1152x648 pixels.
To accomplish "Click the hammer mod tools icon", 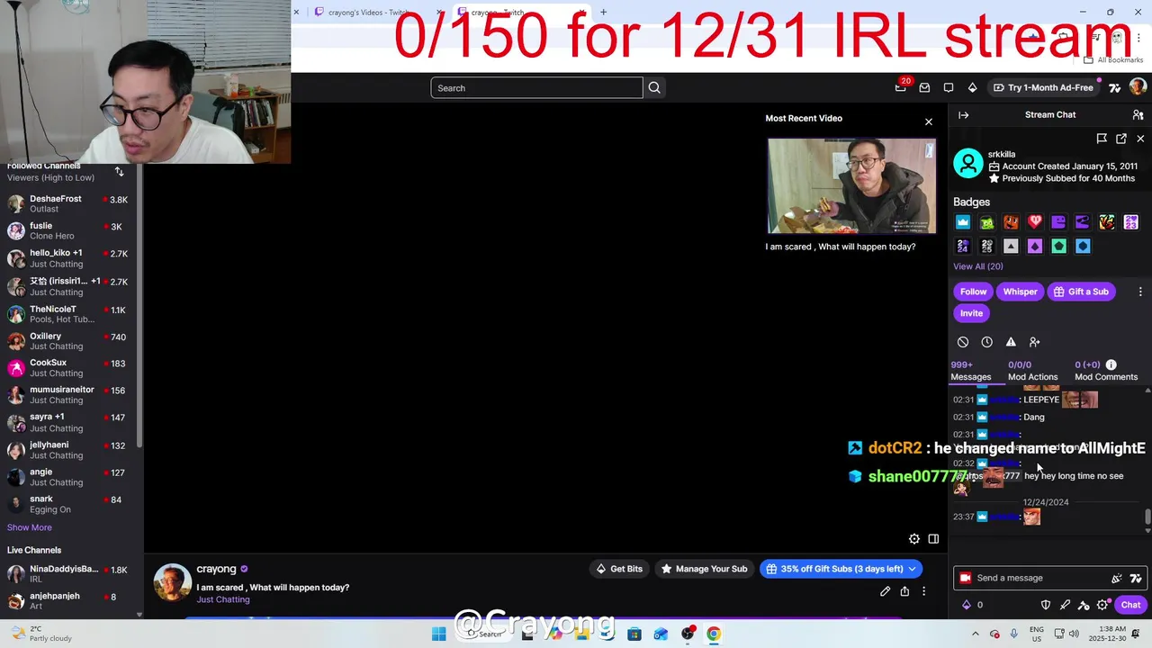I will coord(1084,605).
